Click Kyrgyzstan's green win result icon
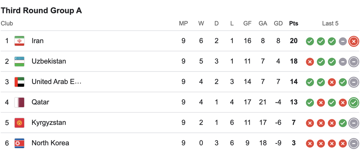Screen dimensions: 361x154 click(343, 123)
